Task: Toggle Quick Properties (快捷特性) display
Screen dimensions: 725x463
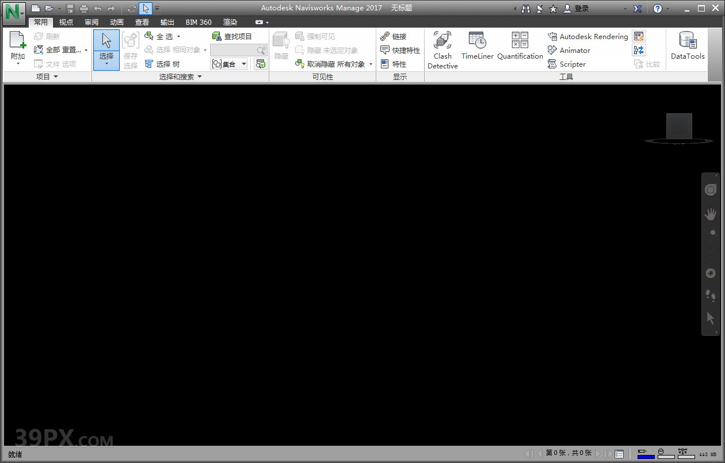Action: 400,51
